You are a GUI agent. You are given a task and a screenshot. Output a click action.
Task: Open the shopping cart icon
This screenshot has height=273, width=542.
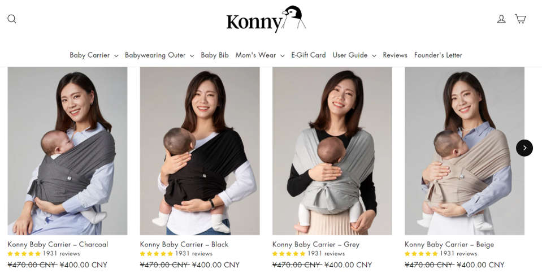[520, 19]
